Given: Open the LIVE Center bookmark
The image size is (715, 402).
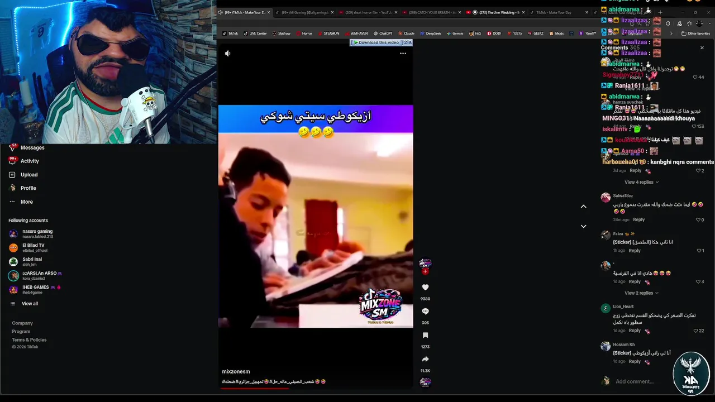Looking at the screenshot, I should 255,33.
